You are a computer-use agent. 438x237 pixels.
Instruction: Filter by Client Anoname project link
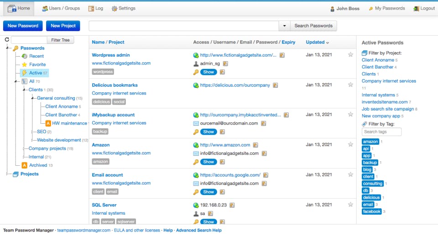tap(378, 60)
